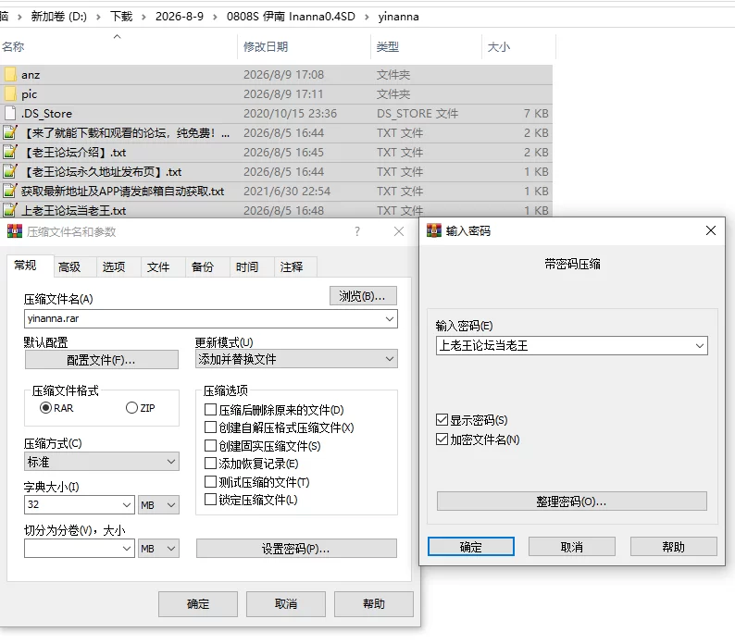735x644 pixels.
Task: Click the 整理密码(O)... button
Action: pos(572,502)
